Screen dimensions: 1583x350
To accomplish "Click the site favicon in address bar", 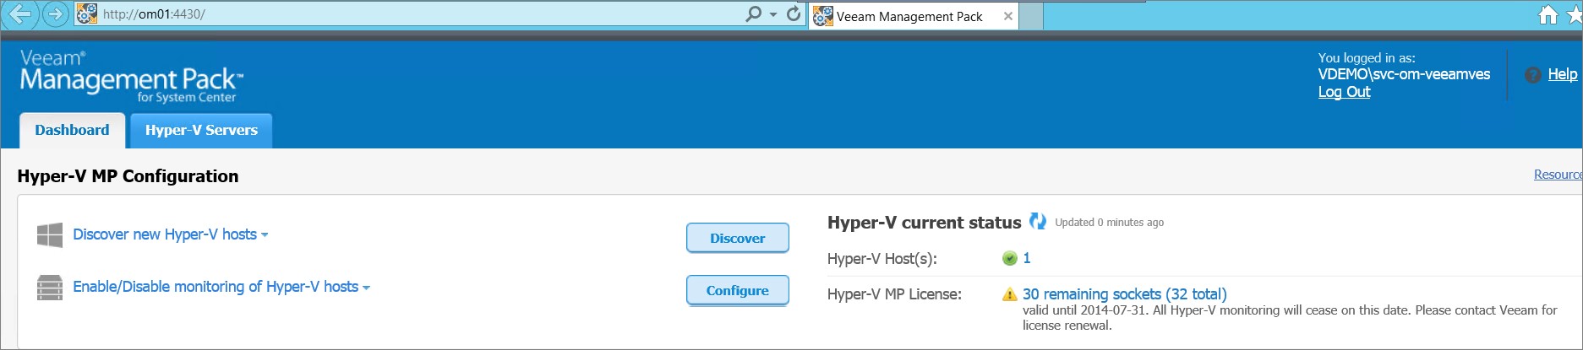I will click(87, 14).
